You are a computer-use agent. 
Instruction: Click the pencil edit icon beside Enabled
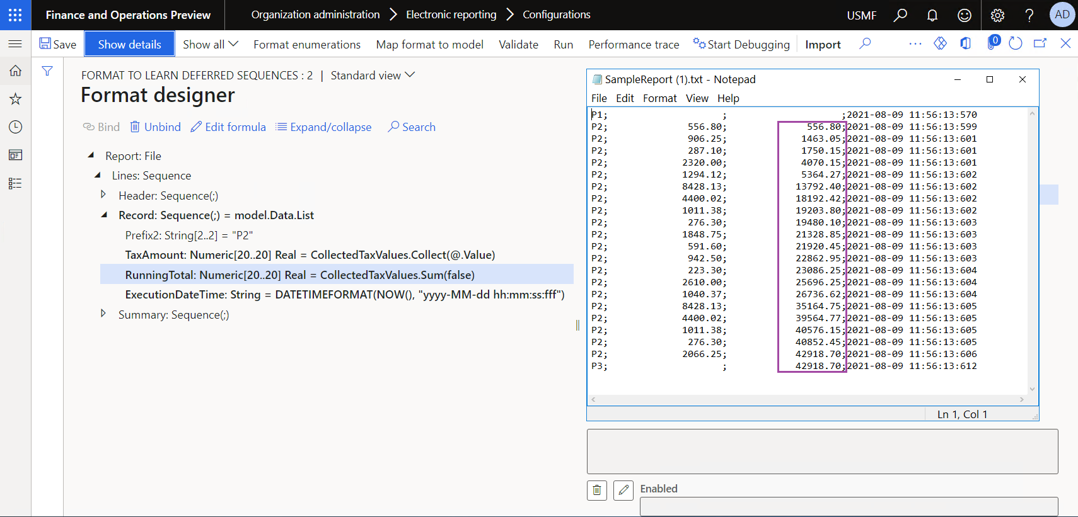pyautogui.click(x=623, y=490)
